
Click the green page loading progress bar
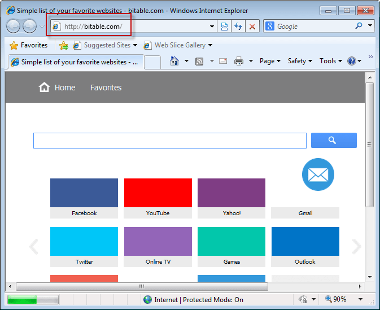[x=33, y=300]
